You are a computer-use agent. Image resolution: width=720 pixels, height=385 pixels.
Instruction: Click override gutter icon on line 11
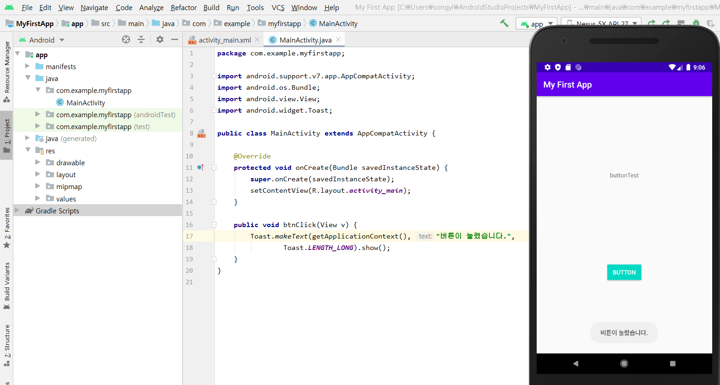point(200,168)
